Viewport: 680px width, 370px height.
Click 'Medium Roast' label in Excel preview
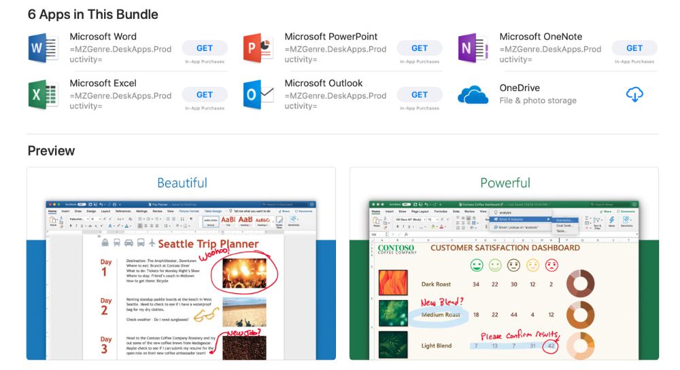[440, 314]
